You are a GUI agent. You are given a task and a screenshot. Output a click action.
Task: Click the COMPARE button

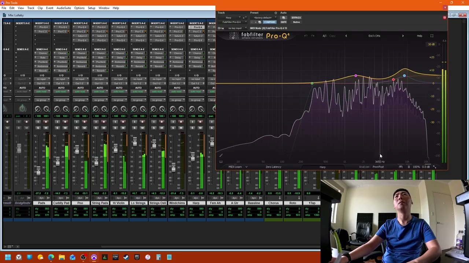point(269,22)
